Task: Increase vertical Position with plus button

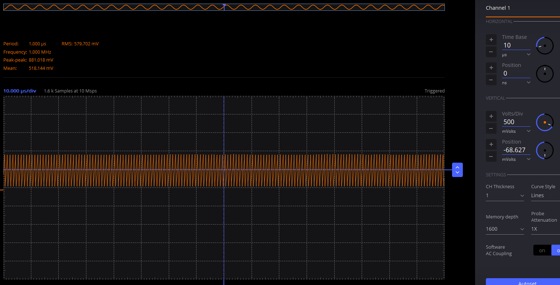Action: tap(491, 144)
